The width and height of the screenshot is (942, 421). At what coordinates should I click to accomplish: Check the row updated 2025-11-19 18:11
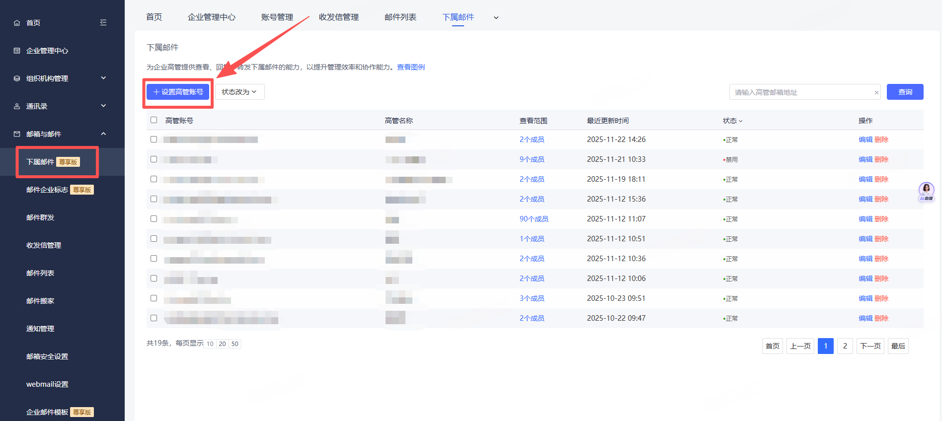[x=154, y=179]
